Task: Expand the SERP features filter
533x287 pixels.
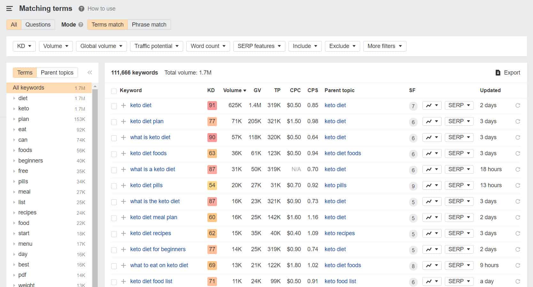Action: [x=259, y=46]
